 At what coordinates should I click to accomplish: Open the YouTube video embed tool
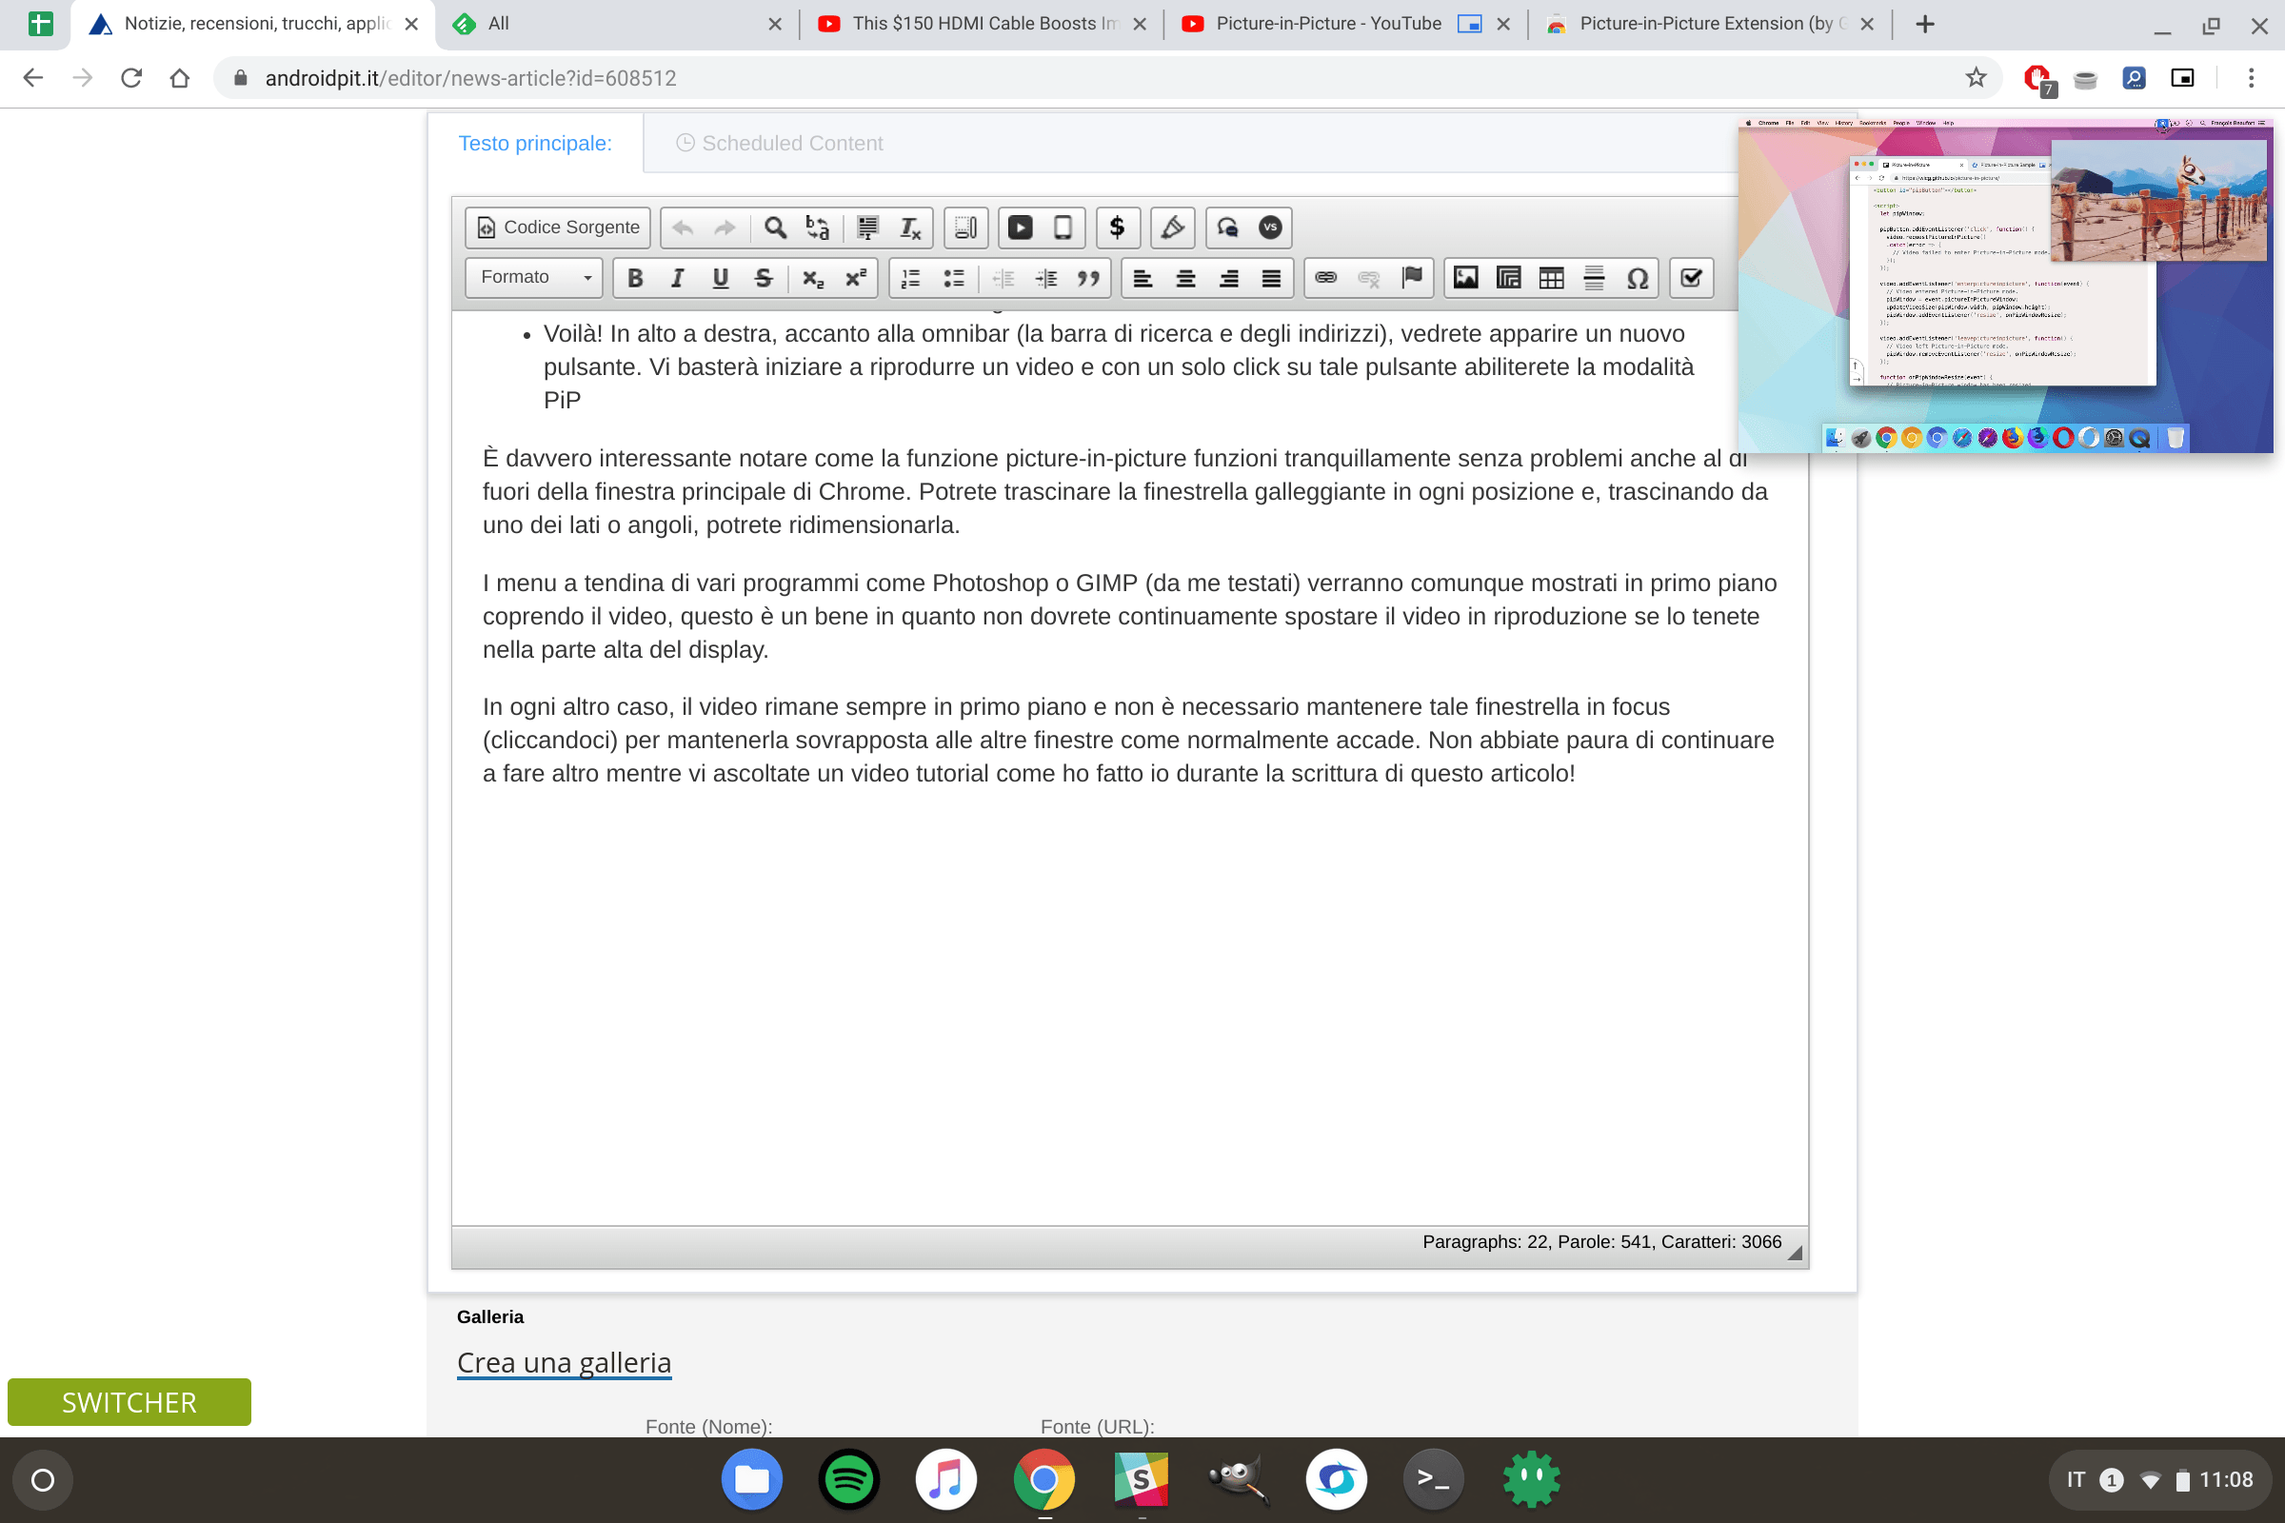click(1020, 227)
